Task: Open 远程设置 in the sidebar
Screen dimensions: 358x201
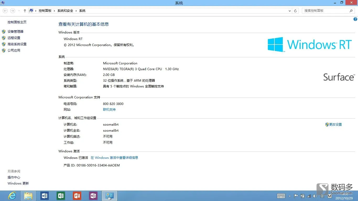Action: tap(14, 38)
